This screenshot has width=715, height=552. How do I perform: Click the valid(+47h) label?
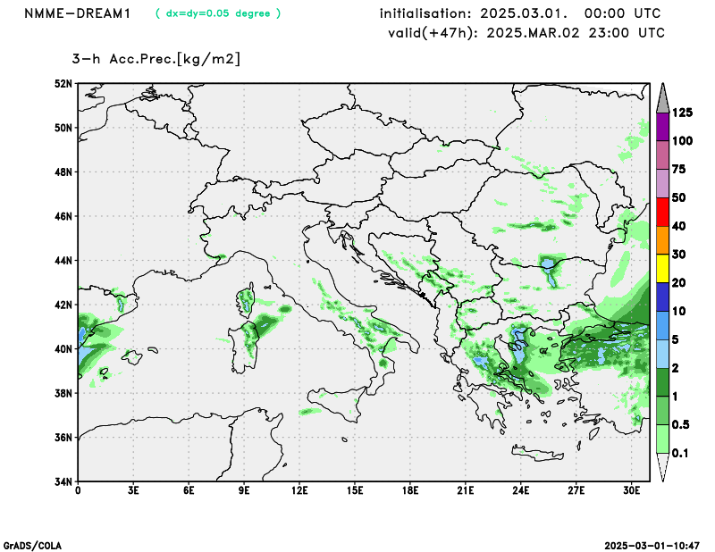[433, 33]
